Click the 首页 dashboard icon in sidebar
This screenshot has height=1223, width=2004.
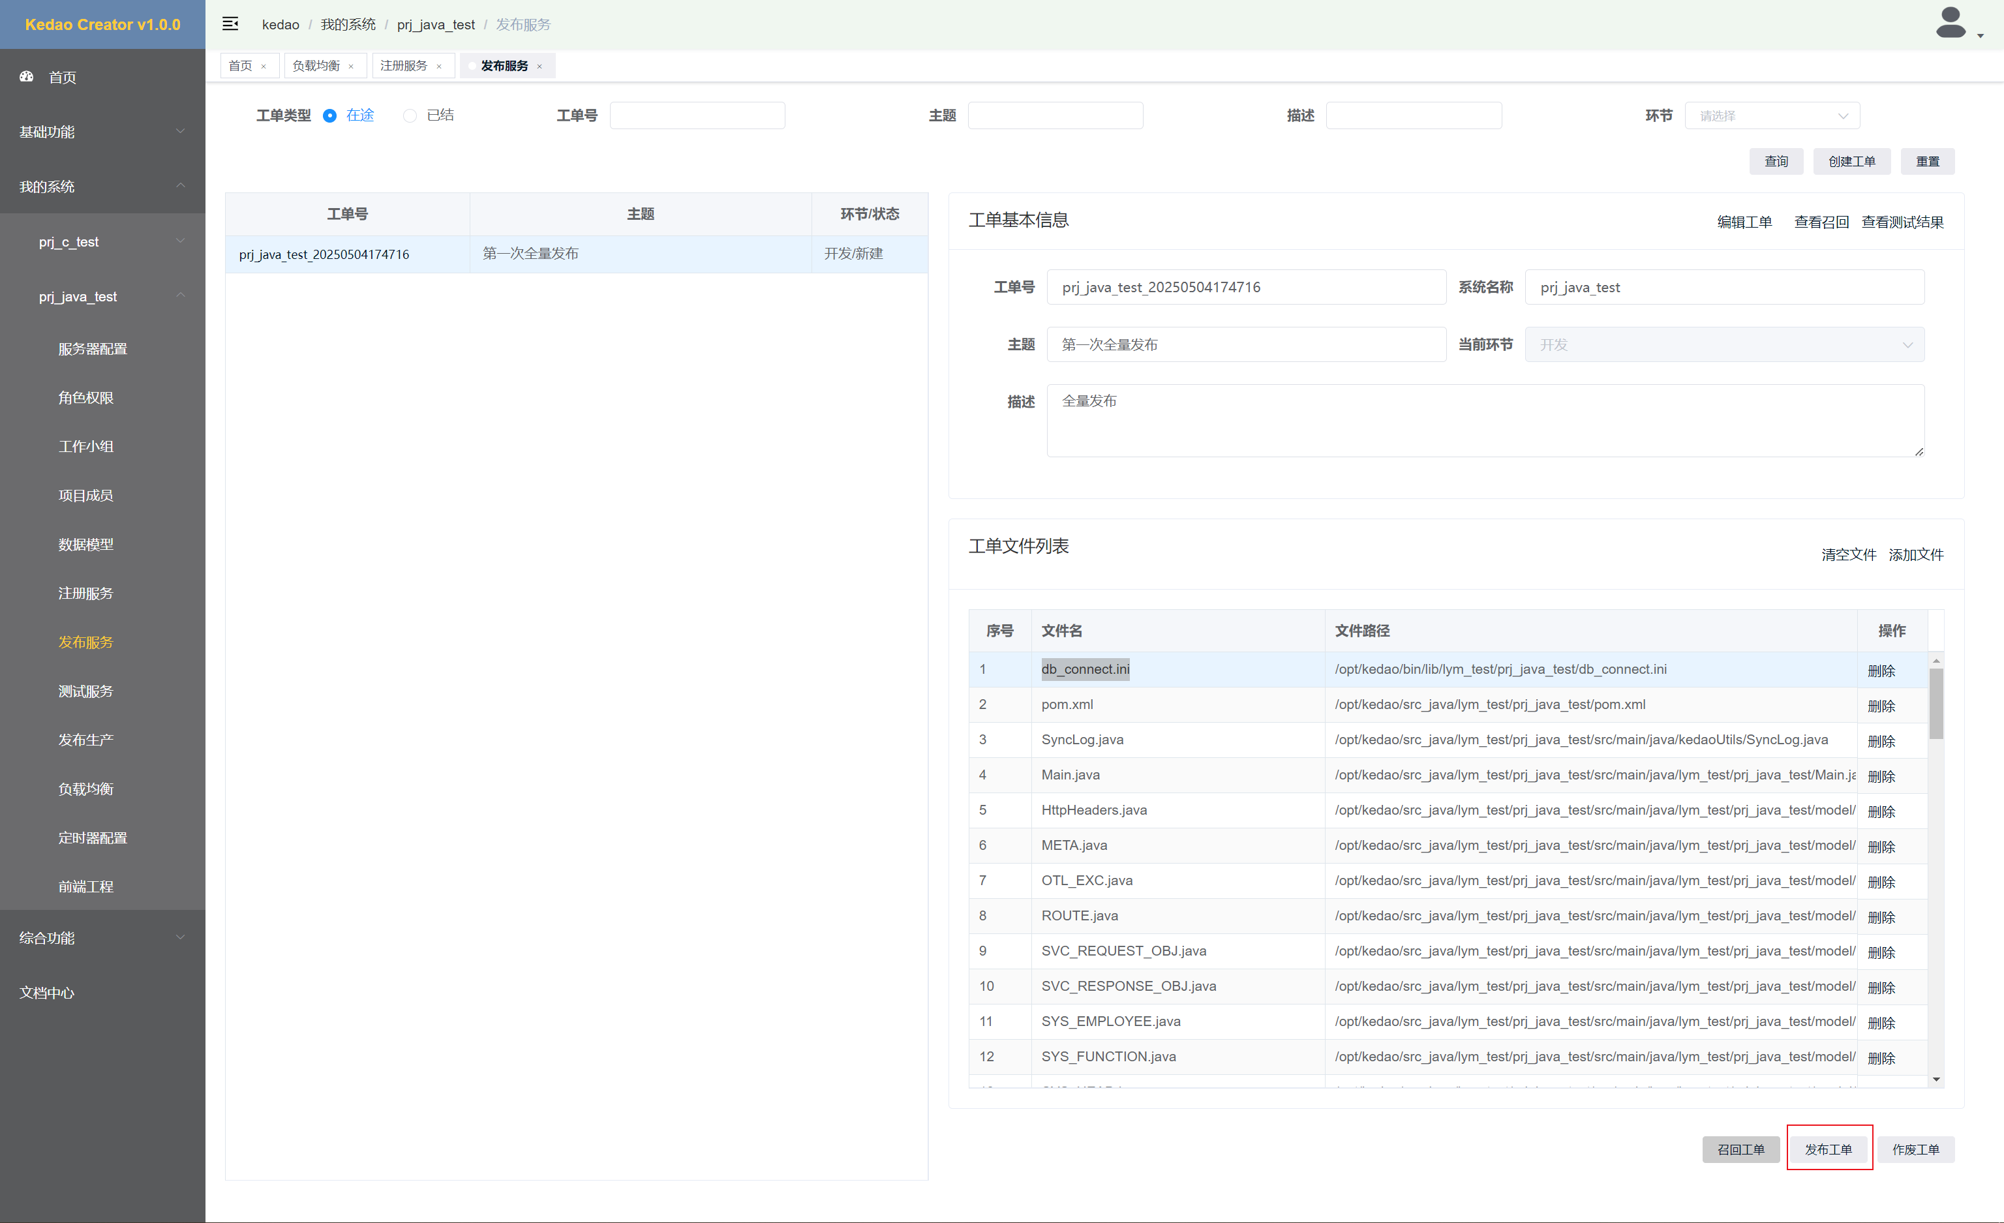click(x=27, y=76)
